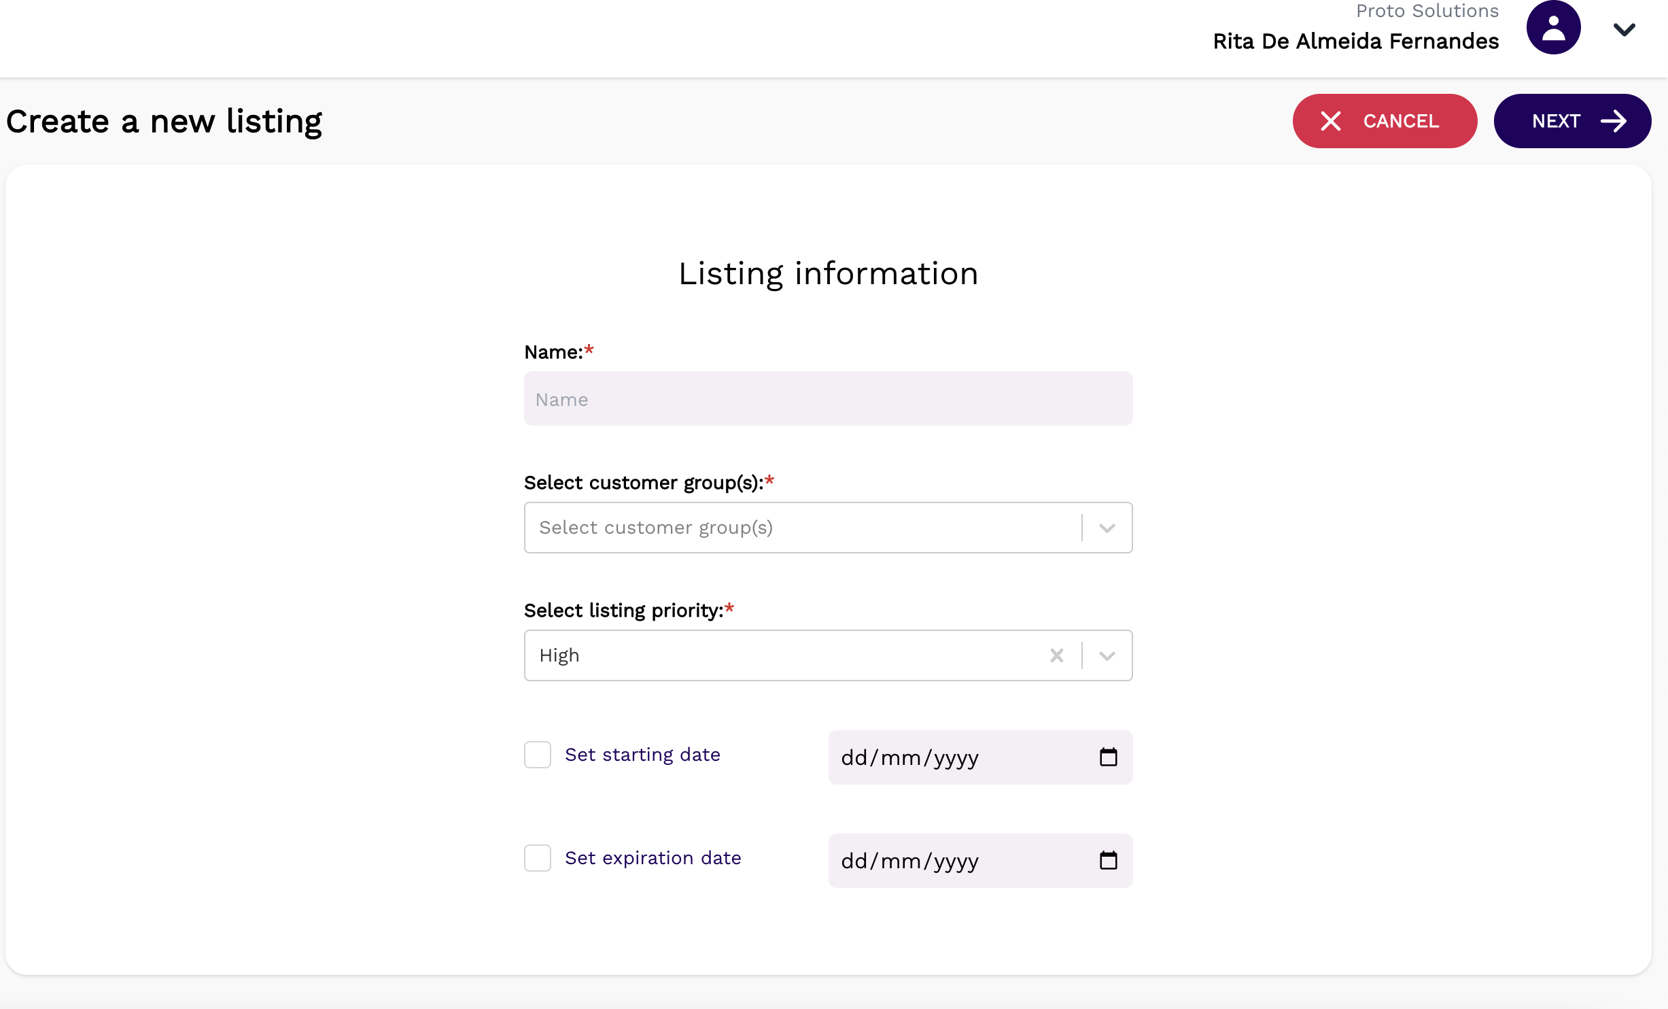The width and height of the screenshot is (1668, 1009).
Task: Click the starting date input field
Action: [x=980, y=757]
